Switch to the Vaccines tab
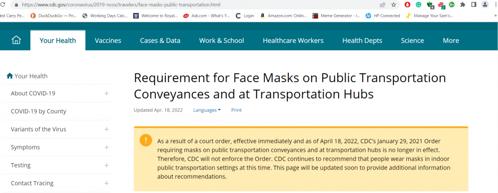 pos(108,41)
